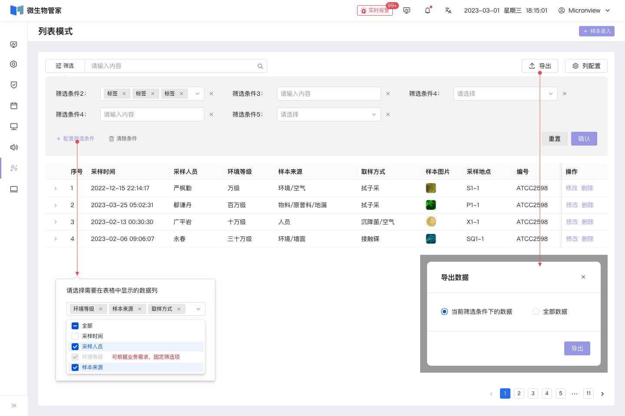The image size is (625, 416).
Task: Open the shield check sidebar icon
Action: [x=14, y=85]
